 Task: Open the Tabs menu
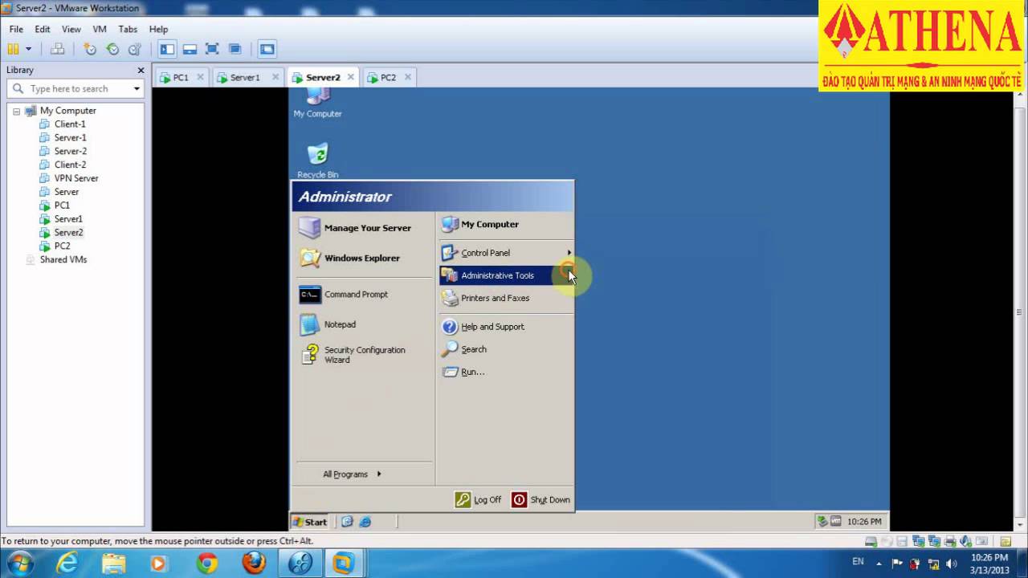click(x=128, y=29)
